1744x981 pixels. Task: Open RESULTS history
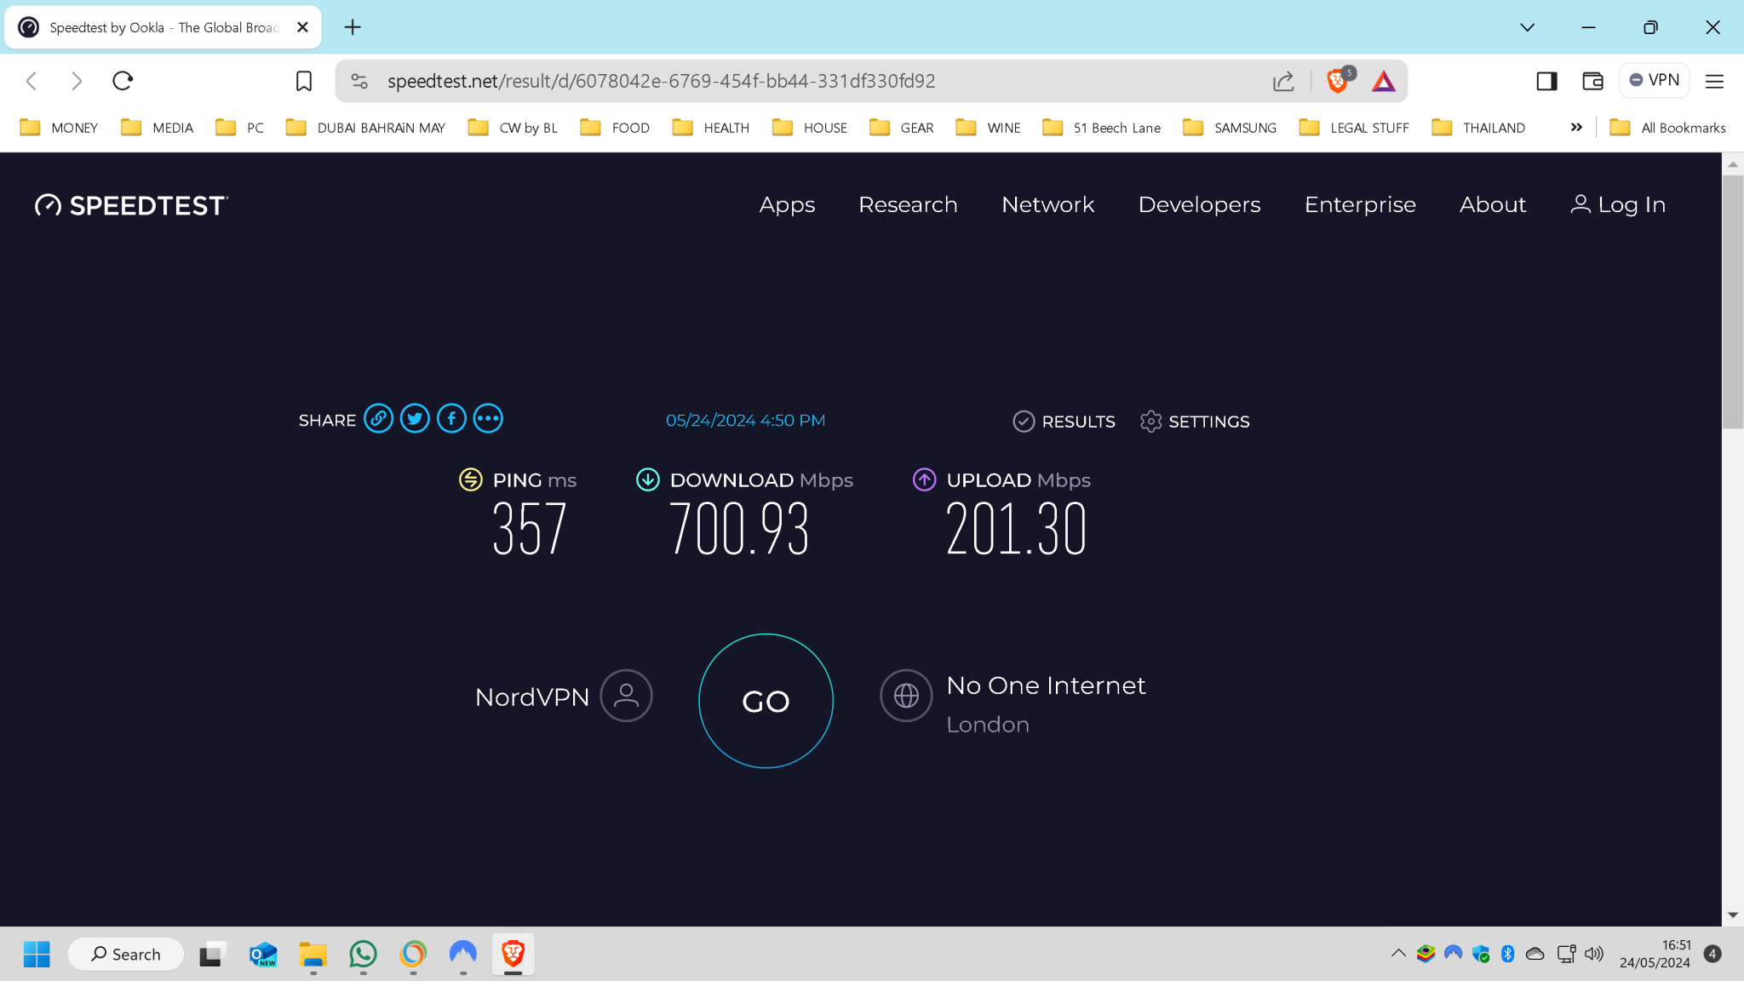coord(1078,422)
